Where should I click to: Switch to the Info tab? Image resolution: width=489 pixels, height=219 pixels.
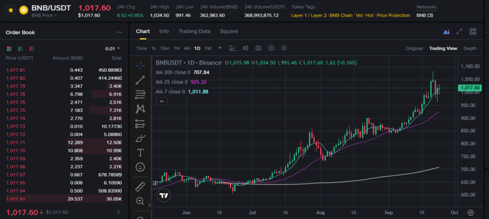[x=164, y=31]
